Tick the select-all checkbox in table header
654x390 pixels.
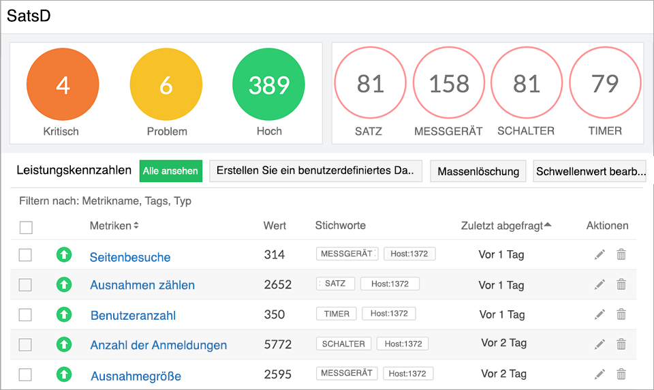click(x=26, y=228)
